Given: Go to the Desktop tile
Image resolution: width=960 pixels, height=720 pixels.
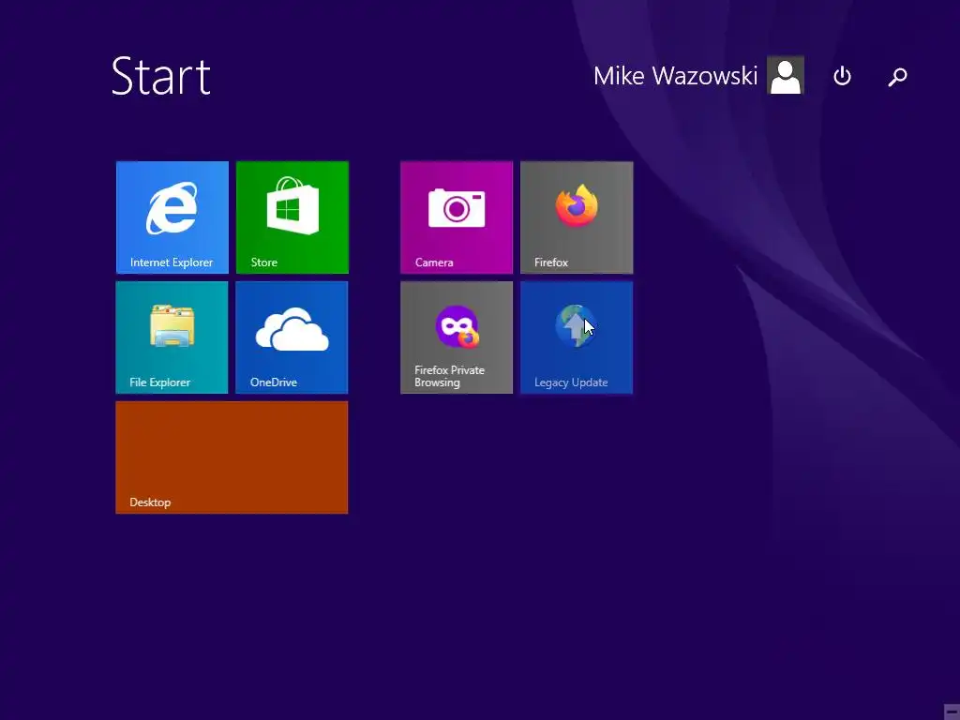Looking at the screenshot, I should (232, 457).
